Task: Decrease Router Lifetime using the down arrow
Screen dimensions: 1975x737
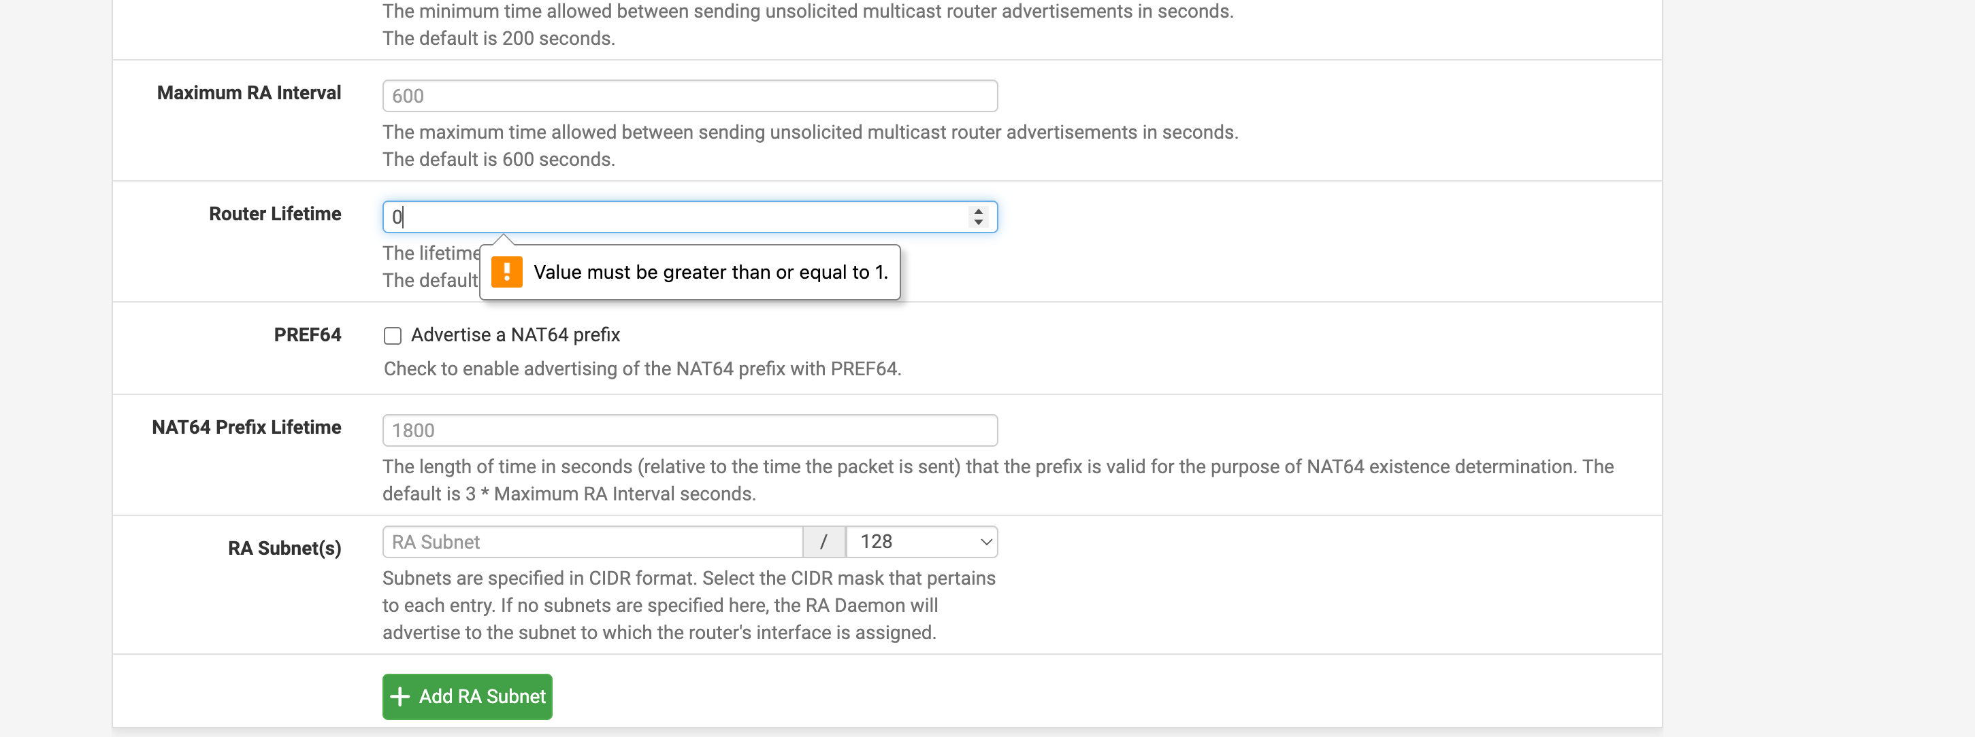Action: click(x=978, y=223)
